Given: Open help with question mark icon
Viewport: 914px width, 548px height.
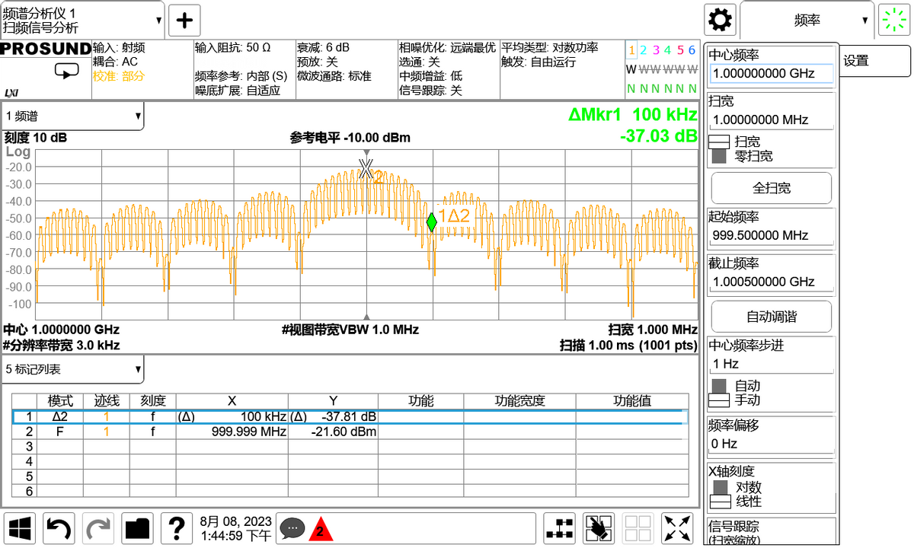Looking at the screenshot, I should (x=176, y=527).
